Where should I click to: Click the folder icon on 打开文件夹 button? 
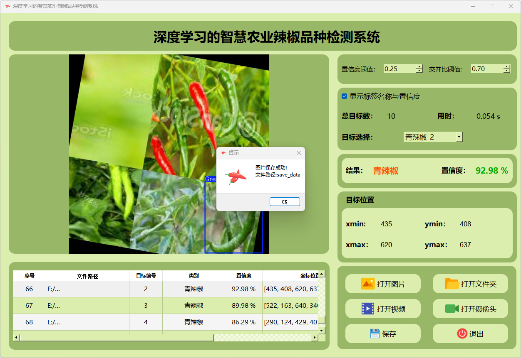452,284
